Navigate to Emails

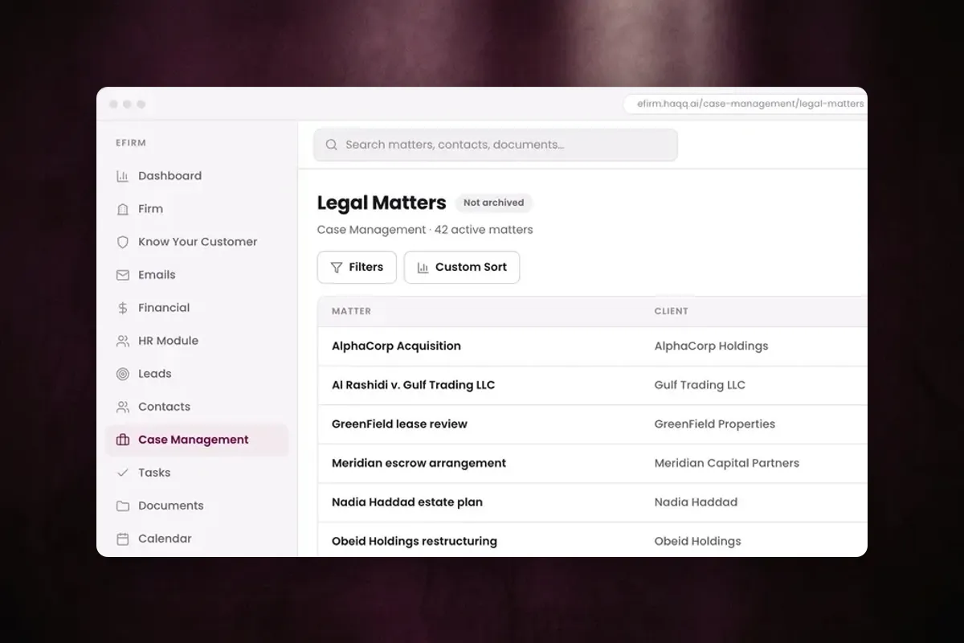pos(197,275)
